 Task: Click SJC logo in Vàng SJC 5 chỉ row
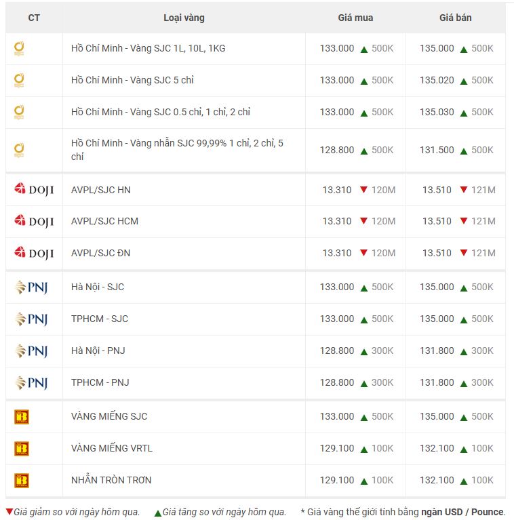[x=19, y=80]
